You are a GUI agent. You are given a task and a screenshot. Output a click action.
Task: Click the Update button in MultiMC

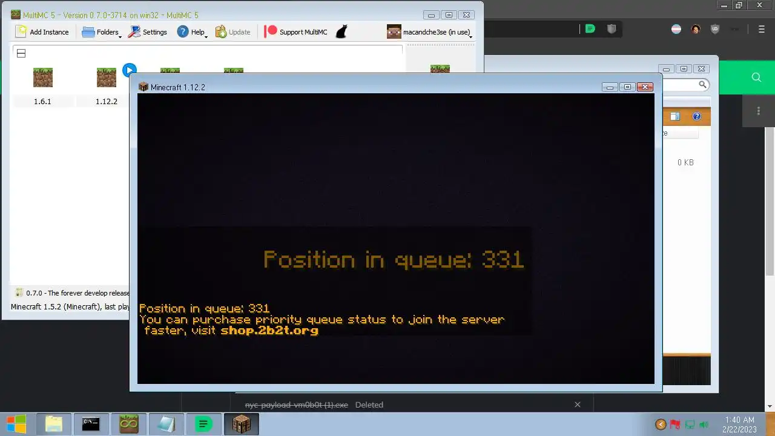(232, 32)
